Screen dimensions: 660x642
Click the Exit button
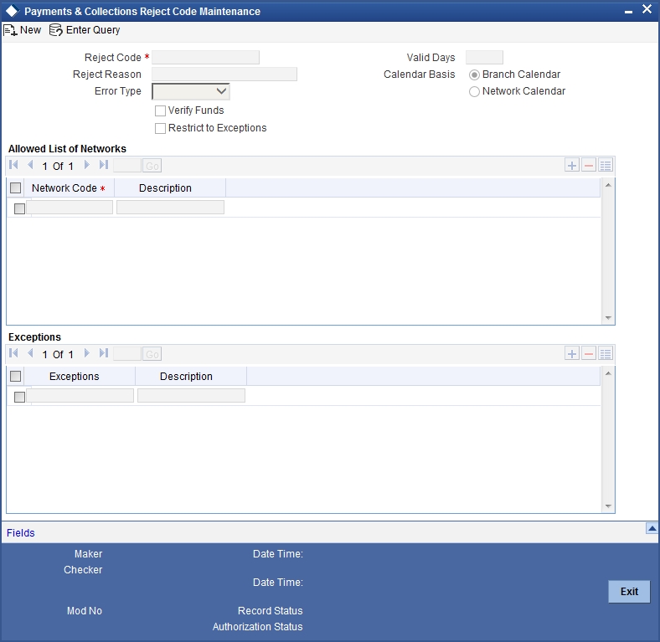click(629, 592)
